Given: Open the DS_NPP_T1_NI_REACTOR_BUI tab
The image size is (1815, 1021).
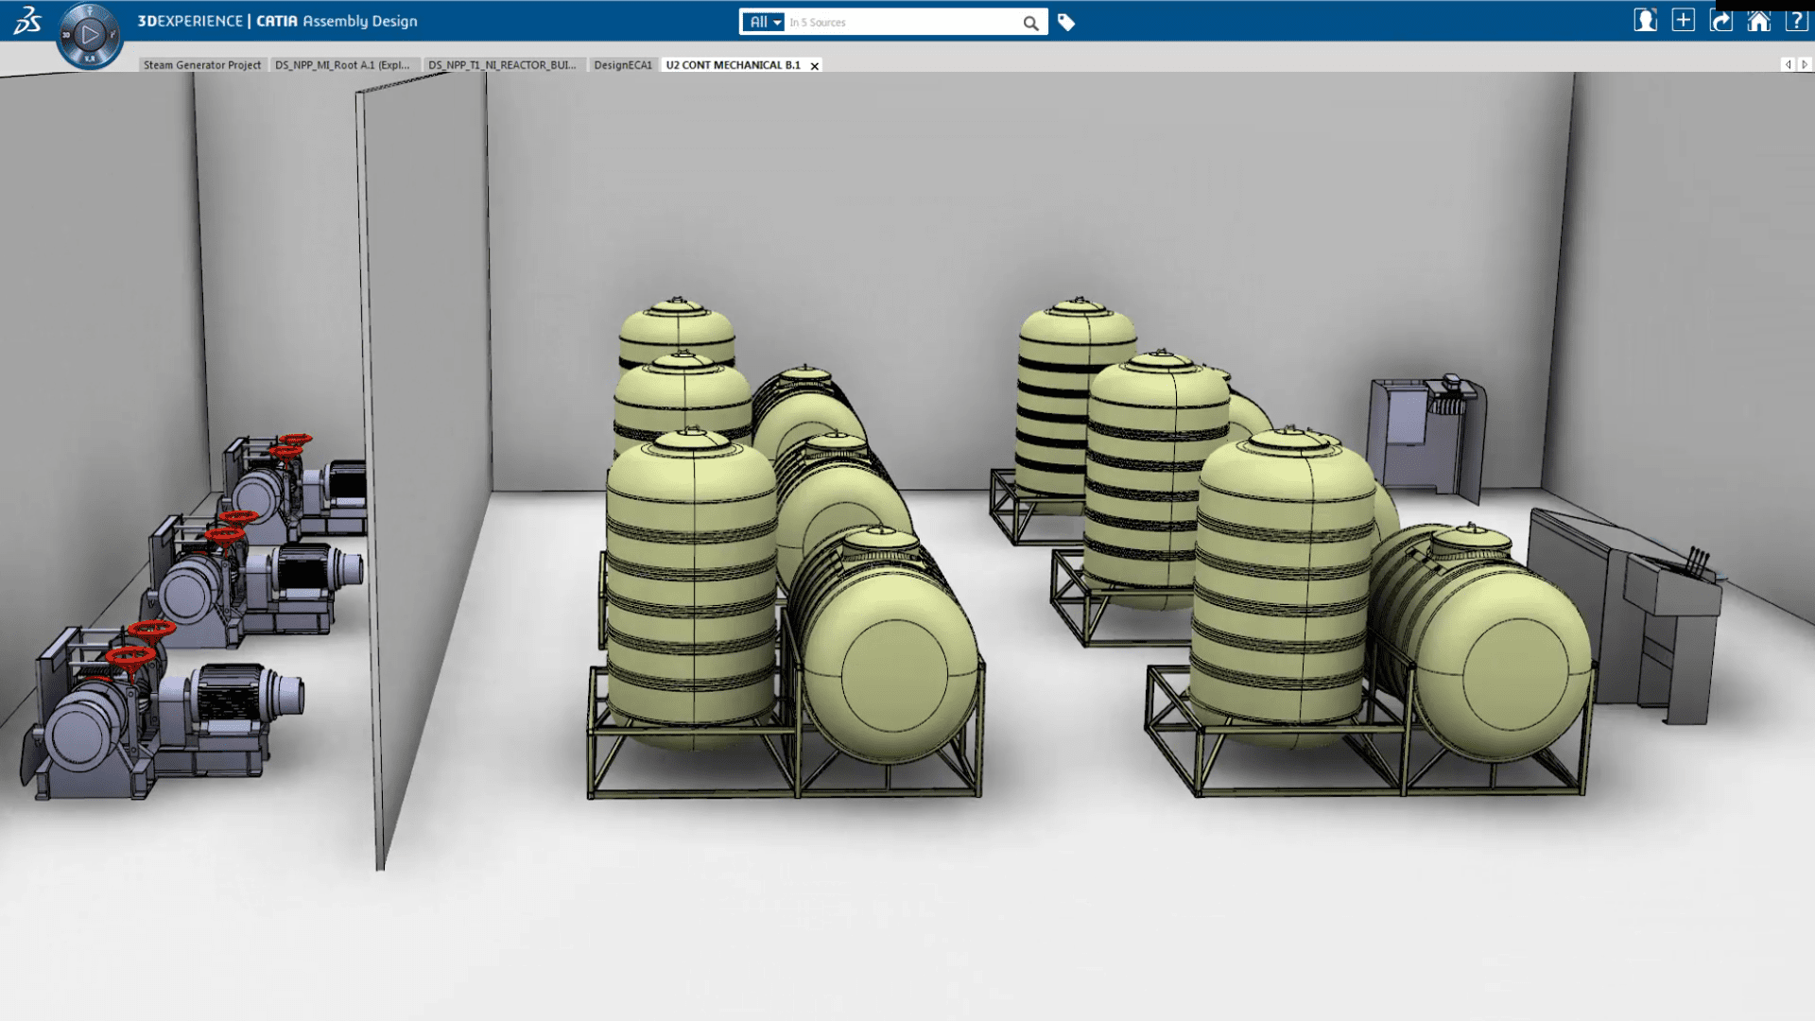Looking at the screenshot, I should pyautogui.click(x=502, y=65).
